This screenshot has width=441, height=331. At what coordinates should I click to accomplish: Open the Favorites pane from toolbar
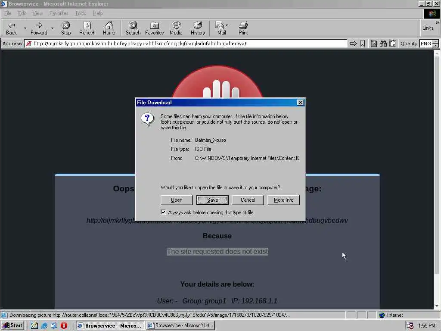155,28
